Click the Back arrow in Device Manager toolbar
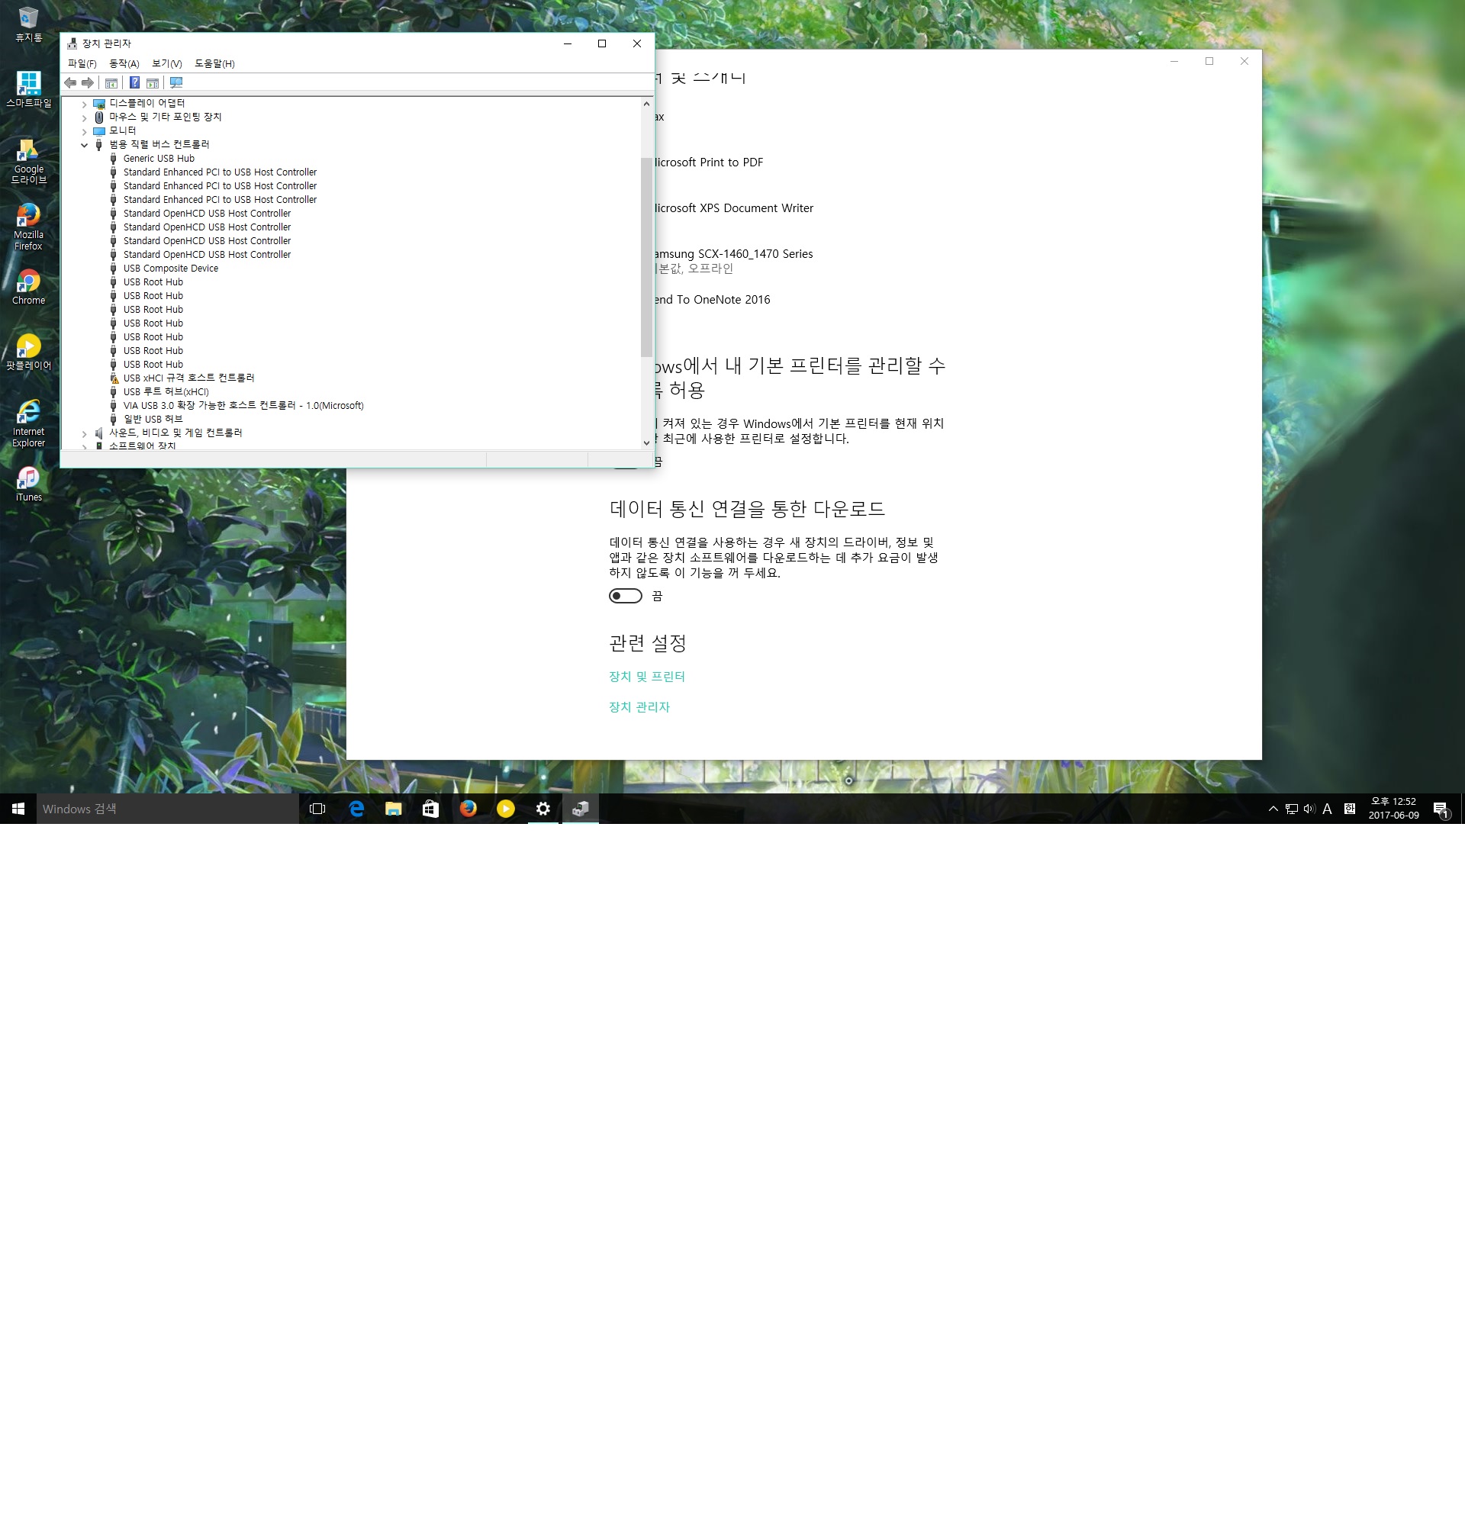 (70, 82)
